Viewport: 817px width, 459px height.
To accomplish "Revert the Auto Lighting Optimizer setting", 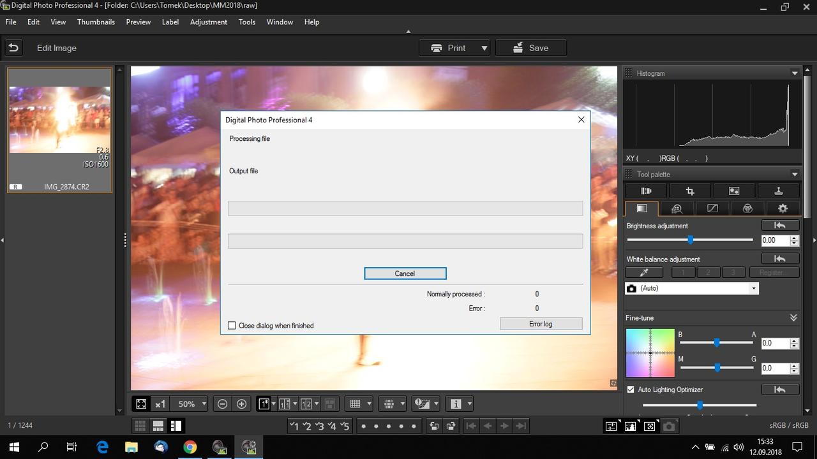I will [780, 390].
